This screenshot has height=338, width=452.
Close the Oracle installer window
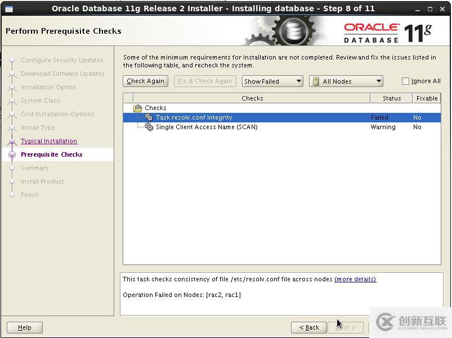coord(442,9)
